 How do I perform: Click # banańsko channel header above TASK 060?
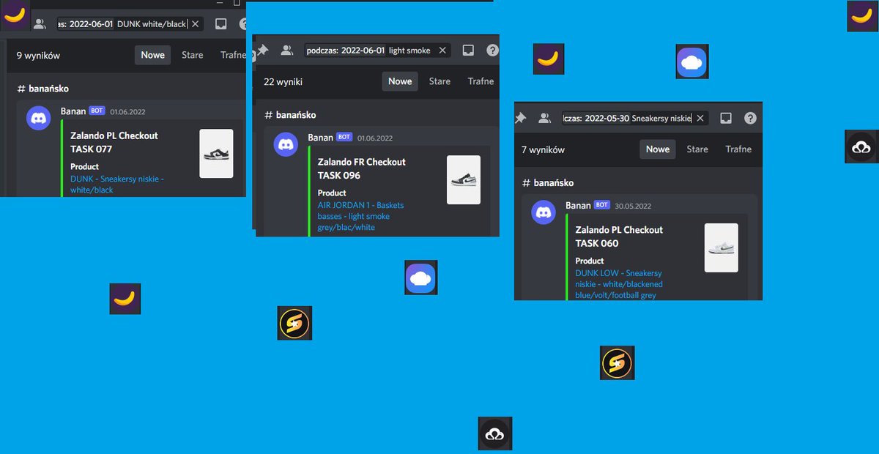click(548, 182)
